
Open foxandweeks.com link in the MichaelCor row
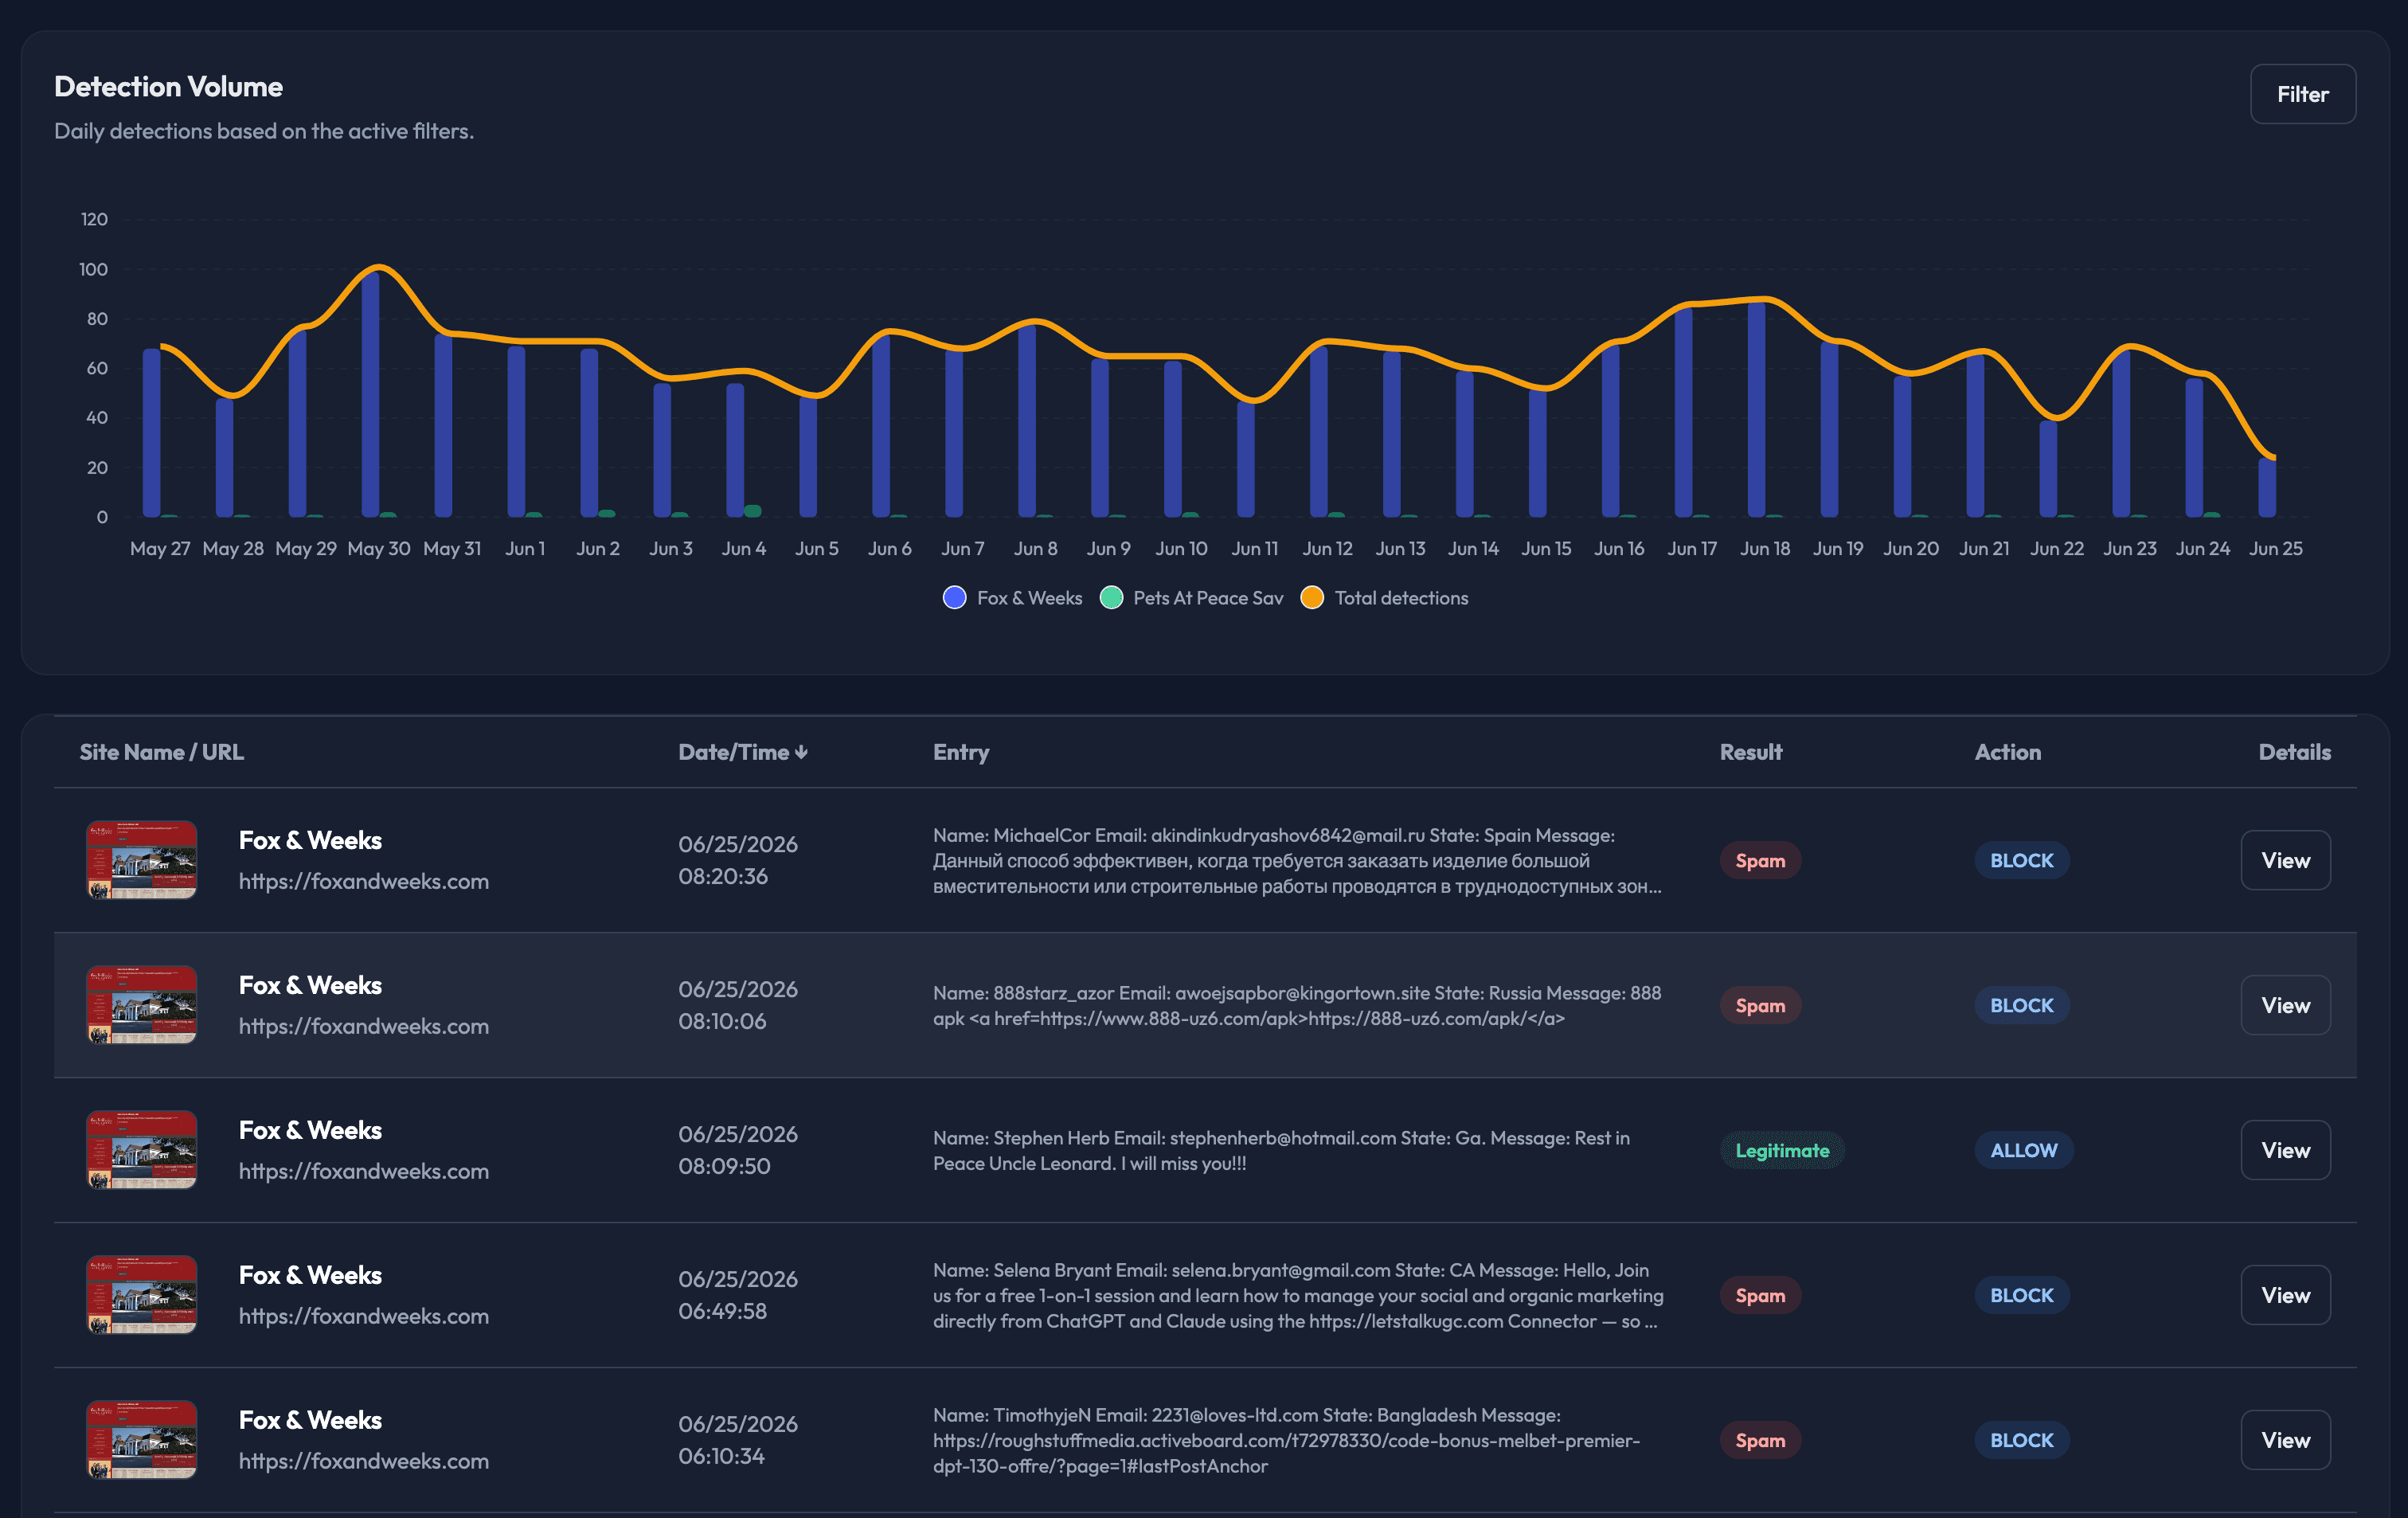(364, 881)
